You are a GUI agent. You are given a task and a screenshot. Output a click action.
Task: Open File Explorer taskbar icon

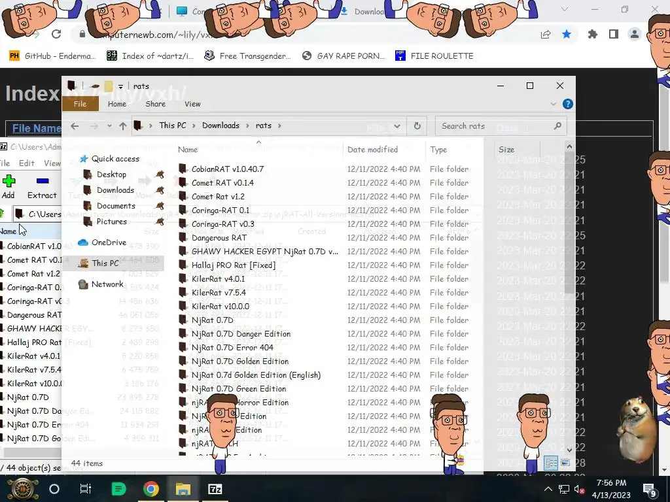[x=183, y=489]
